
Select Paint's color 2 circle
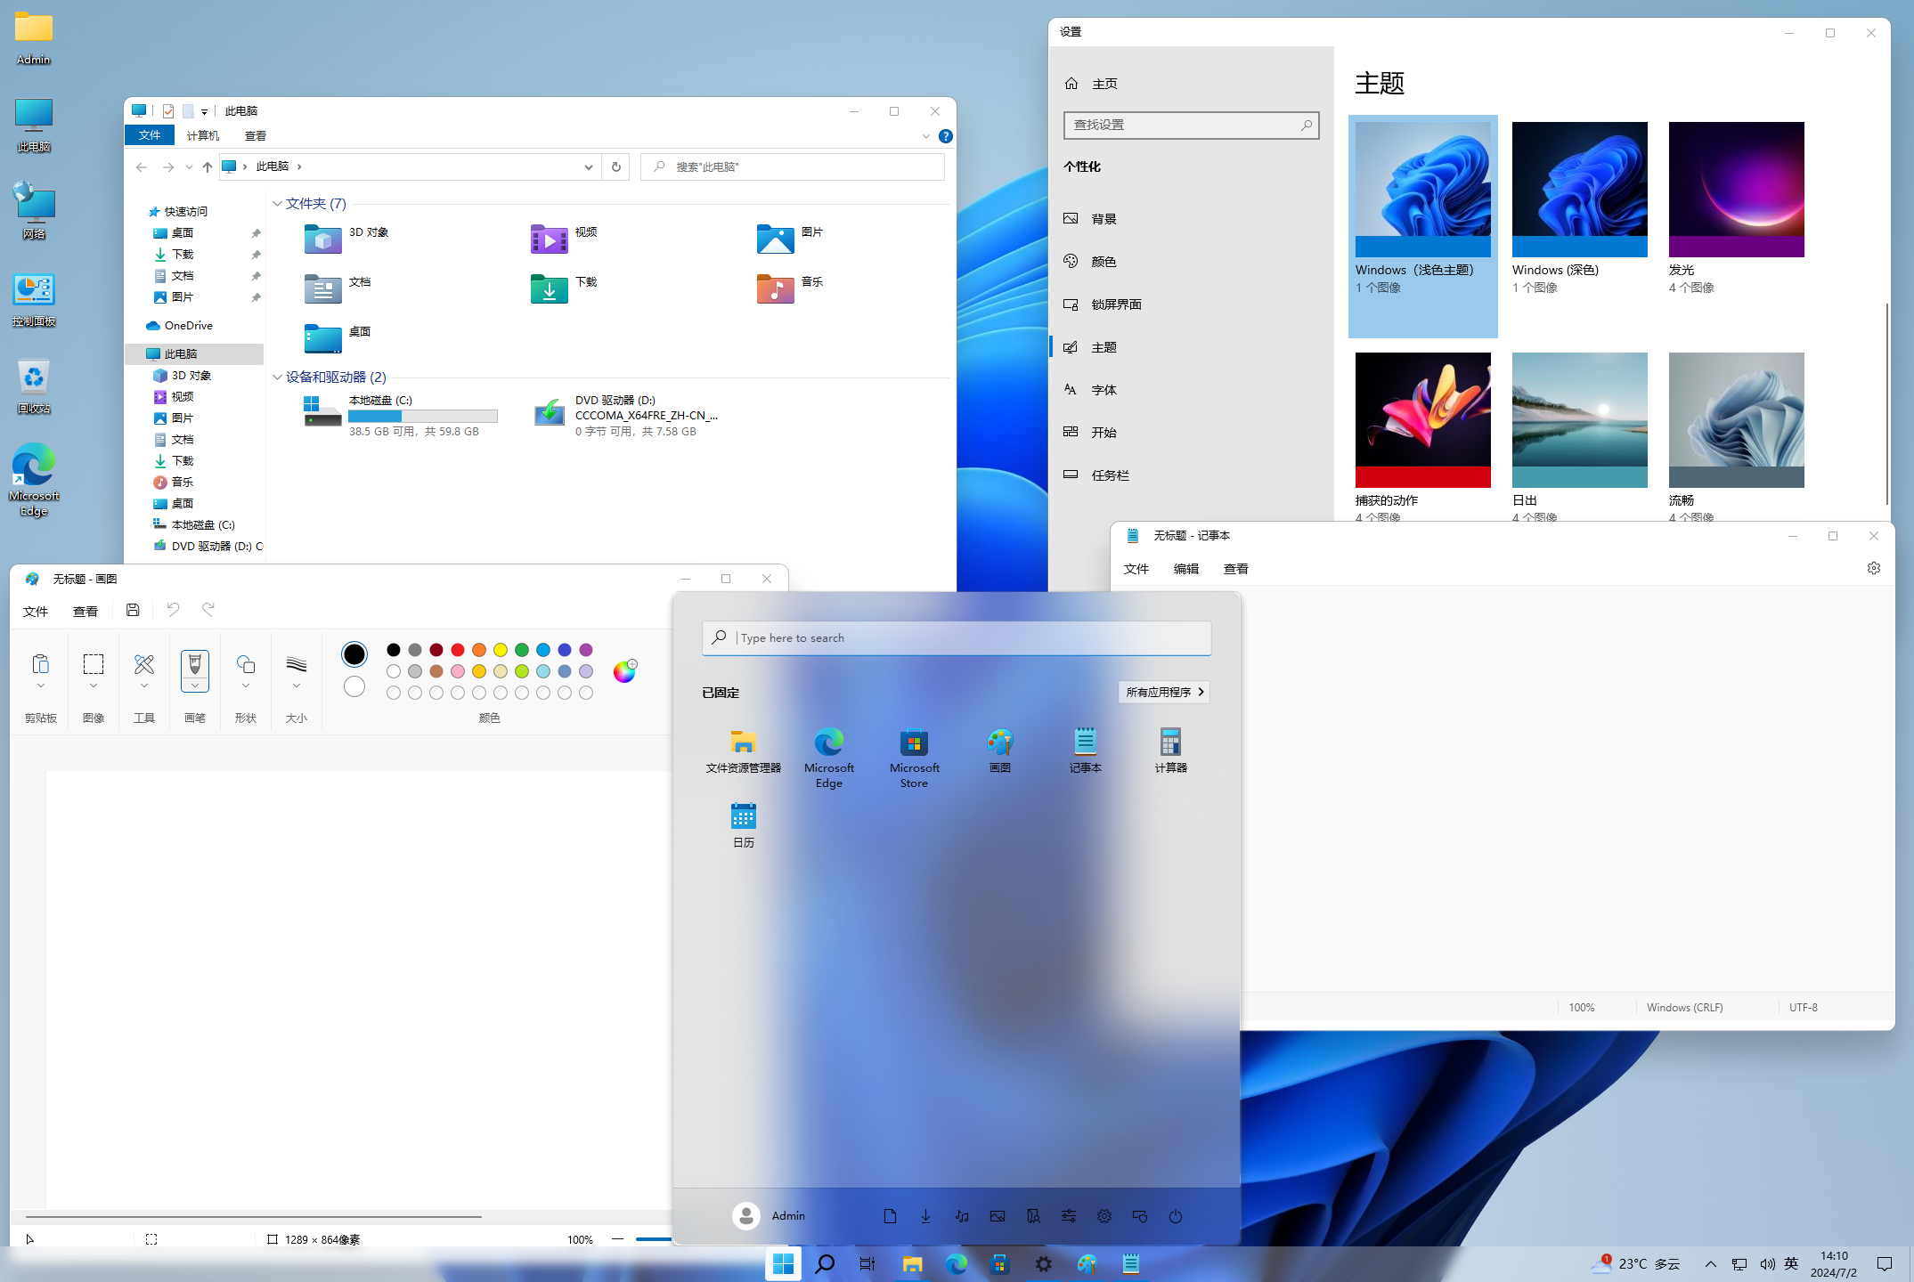point(354,686)
